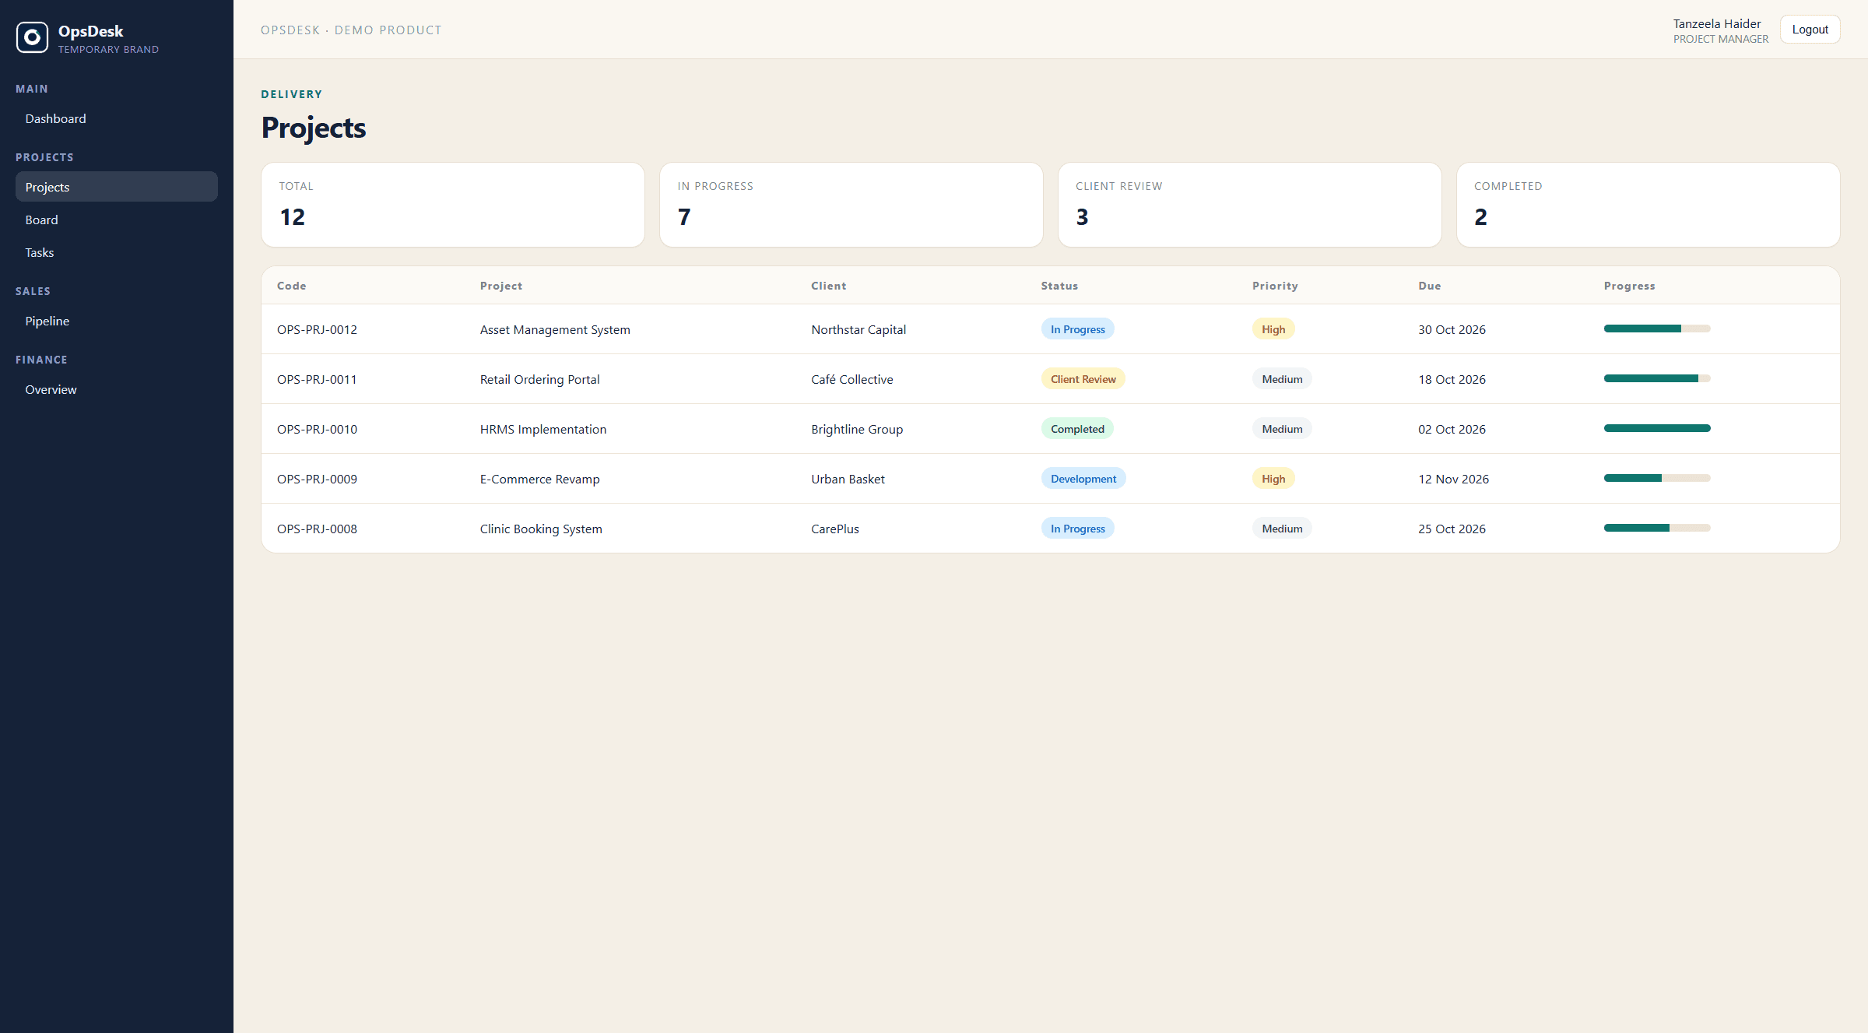The image size is (1868, 1033).
Task: Open the Dashboard page in sidebar
Action: (x=117, y=118)
